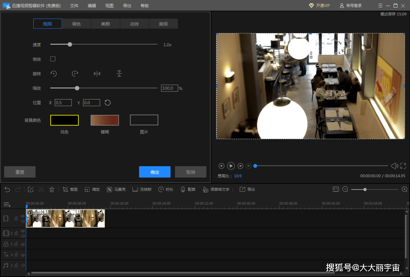Image resolution: width=410 pixels, height=277 pixels.
Task: Rotate the clip counterclockwise
Action: point(53,74)
